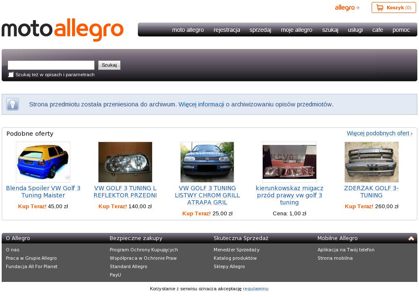The height and width of the screenshot is (297, 419).
Task: Open 'Fundacja All For Planet' footer link
Action: pos(31,266)
